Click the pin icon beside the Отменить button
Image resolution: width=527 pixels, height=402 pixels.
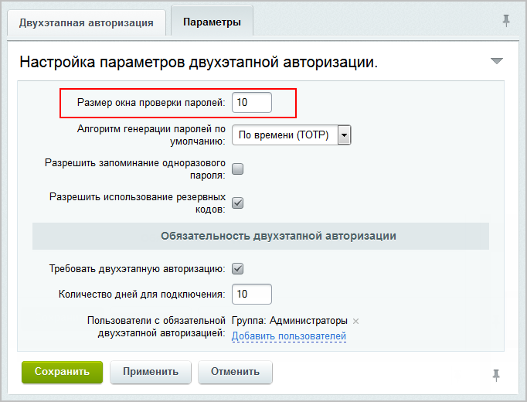click(x=496, y=375)
